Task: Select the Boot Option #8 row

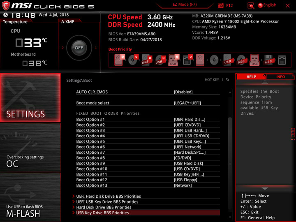Action: coord(148,157)
